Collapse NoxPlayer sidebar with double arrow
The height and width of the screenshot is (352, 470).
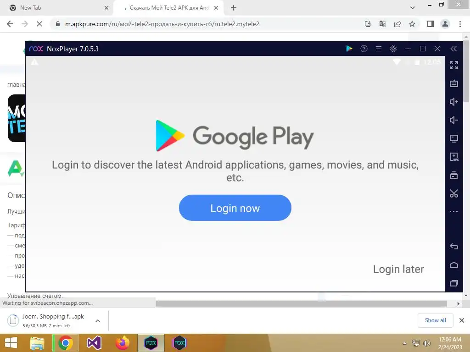(453, 49)
